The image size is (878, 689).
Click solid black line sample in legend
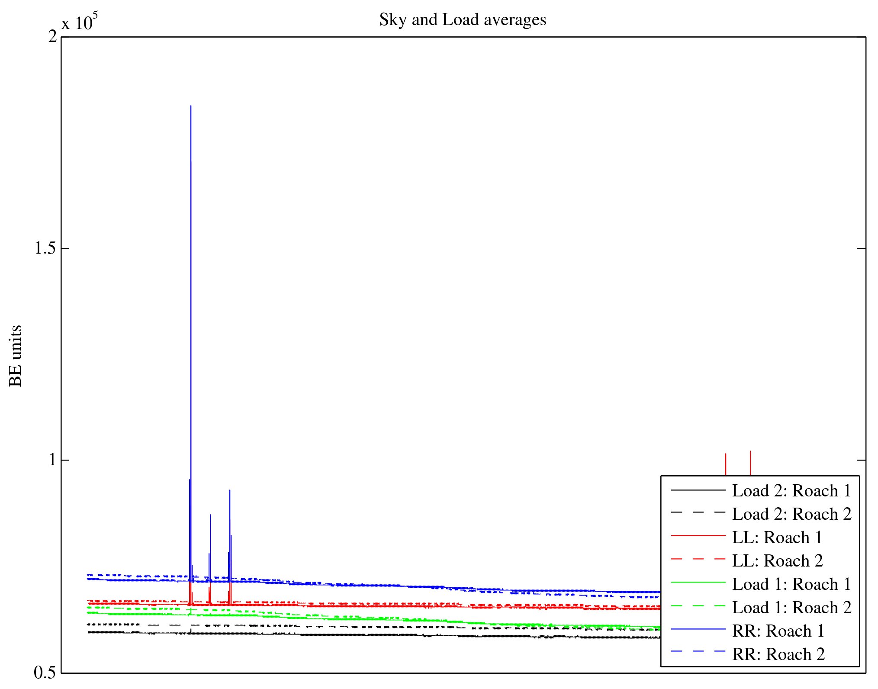click(698, 490)
